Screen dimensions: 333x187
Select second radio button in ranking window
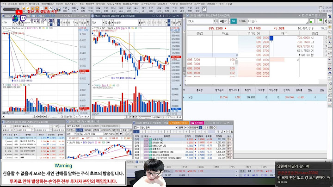pos(21,126)
